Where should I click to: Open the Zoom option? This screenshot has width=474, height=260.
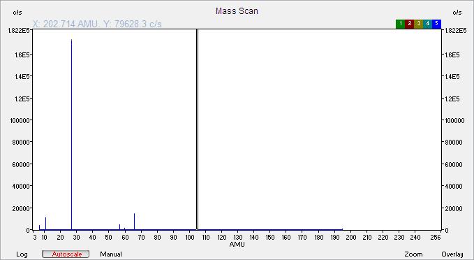tap(413, 254)
